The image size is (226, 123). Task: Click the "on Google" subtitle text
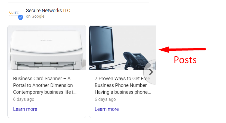coord(35,16)
